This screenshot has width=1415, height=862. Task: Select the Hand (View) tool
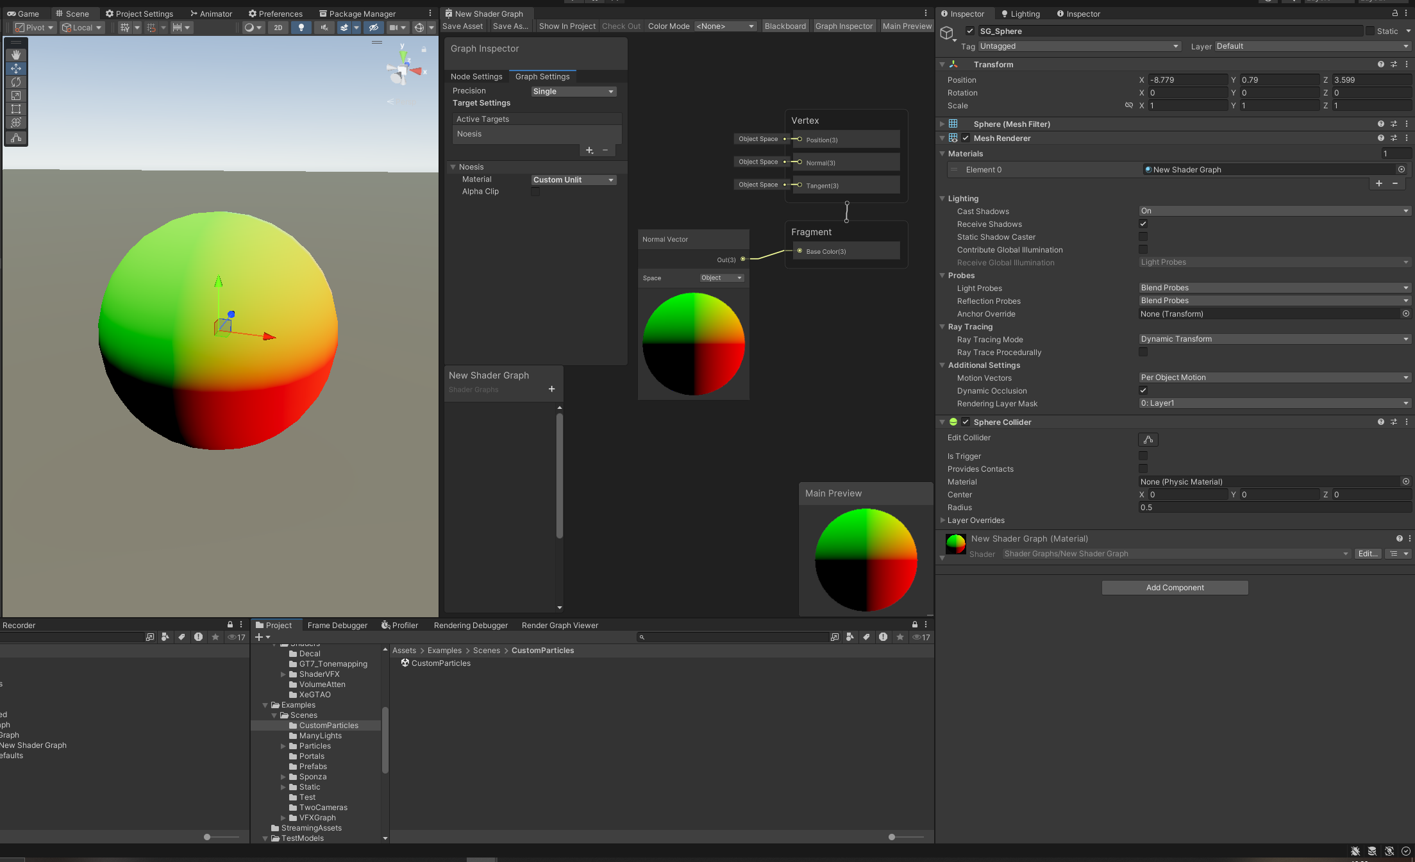pyautogui.click(x=16, y=55)
